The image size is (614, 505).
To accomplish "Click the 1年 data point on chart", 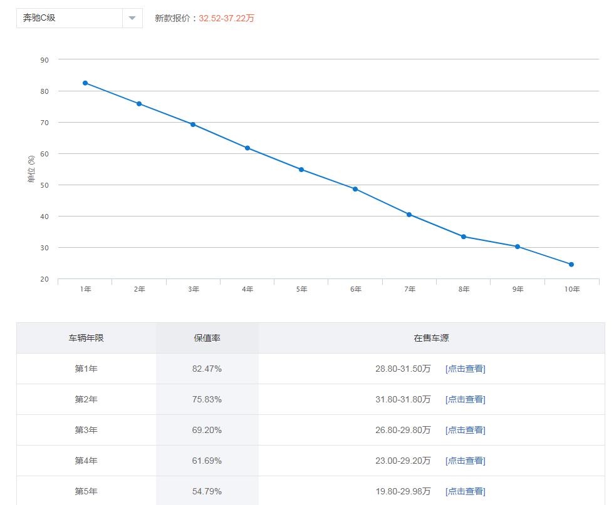I will 85,83.
